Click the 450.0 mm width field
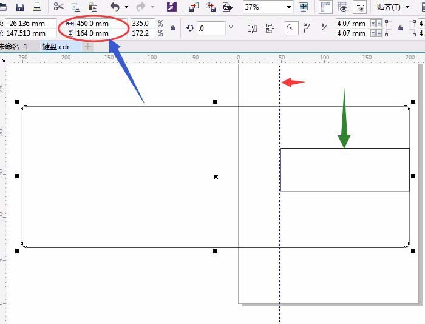 [101, 24]
